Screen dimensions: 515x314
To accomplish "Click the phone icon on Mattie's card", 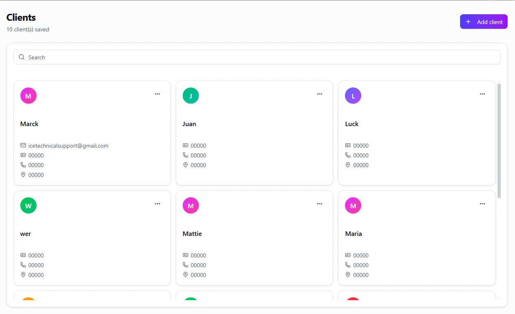I will click(x=185, y=265).
